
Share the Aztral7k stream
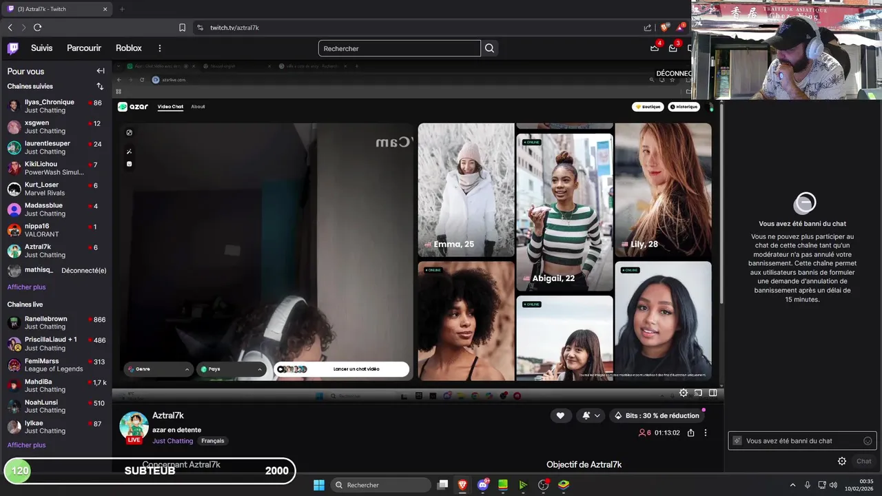(x=690, y=433)
